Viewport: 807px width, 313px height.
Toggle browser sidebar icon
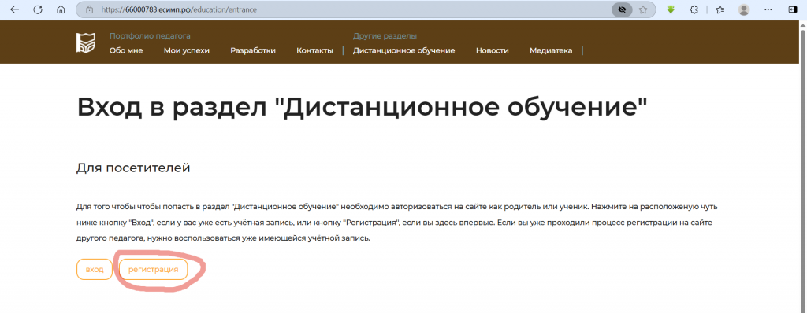click(793, 9)
